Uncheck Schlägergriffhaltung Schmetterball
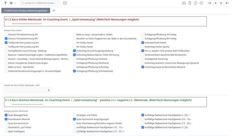The image size is (232, 136). pos(74,71)
